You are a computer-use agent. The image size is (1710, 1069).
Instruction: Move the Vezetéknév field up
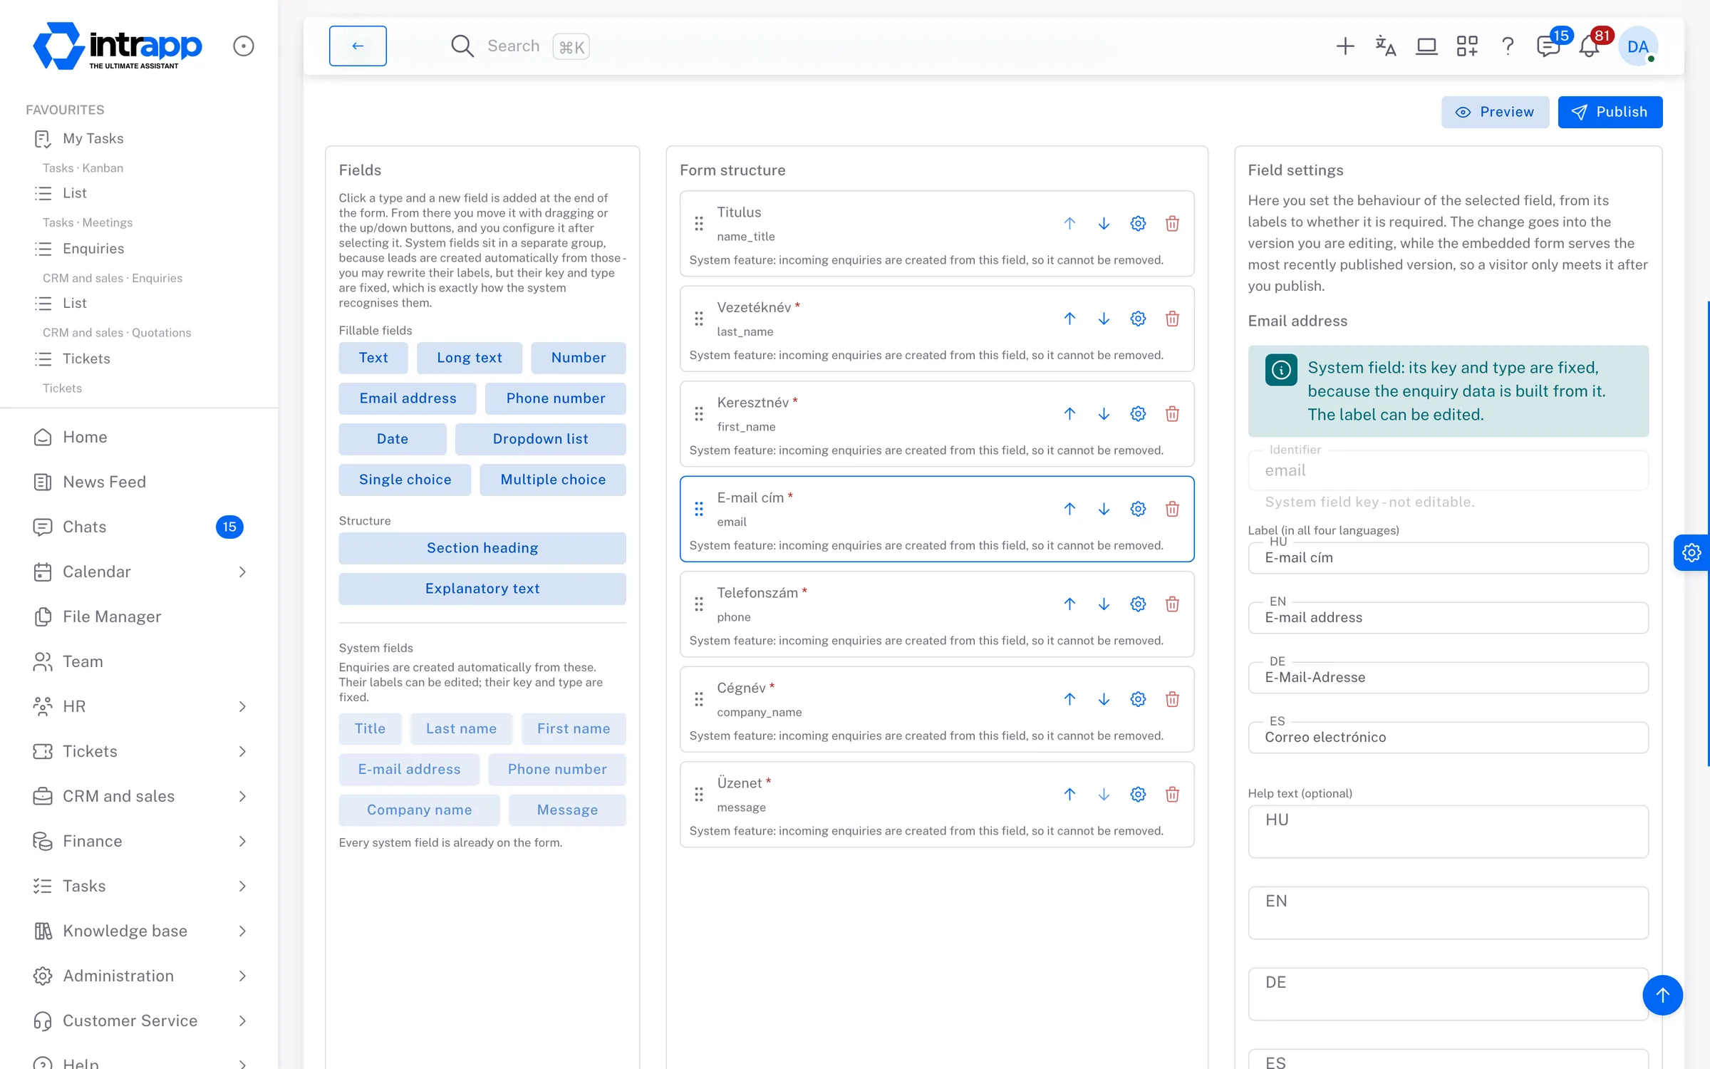click(1069, 319)
